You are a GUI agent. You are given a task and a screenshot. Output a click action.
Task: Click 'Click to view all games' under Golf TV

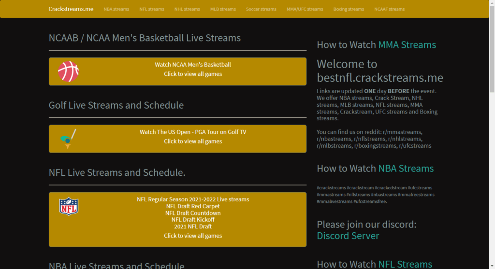[x=193, y=142]
